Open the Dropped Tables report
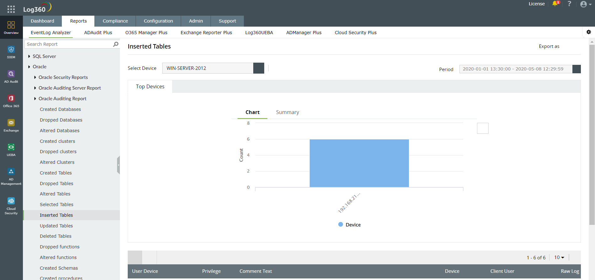 (56, 184)
